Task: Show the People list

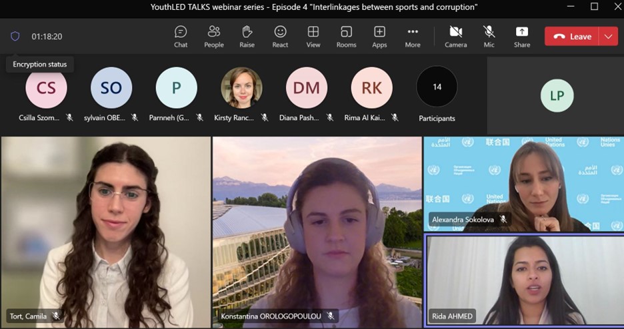Action: coord(214,36)
